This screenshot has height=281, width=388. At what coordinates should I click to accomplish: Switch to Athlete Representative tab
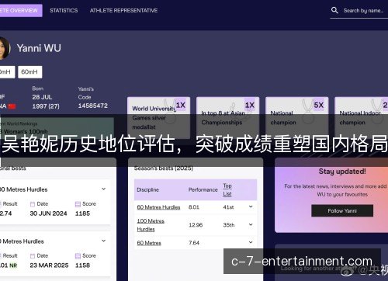(123, 11)
